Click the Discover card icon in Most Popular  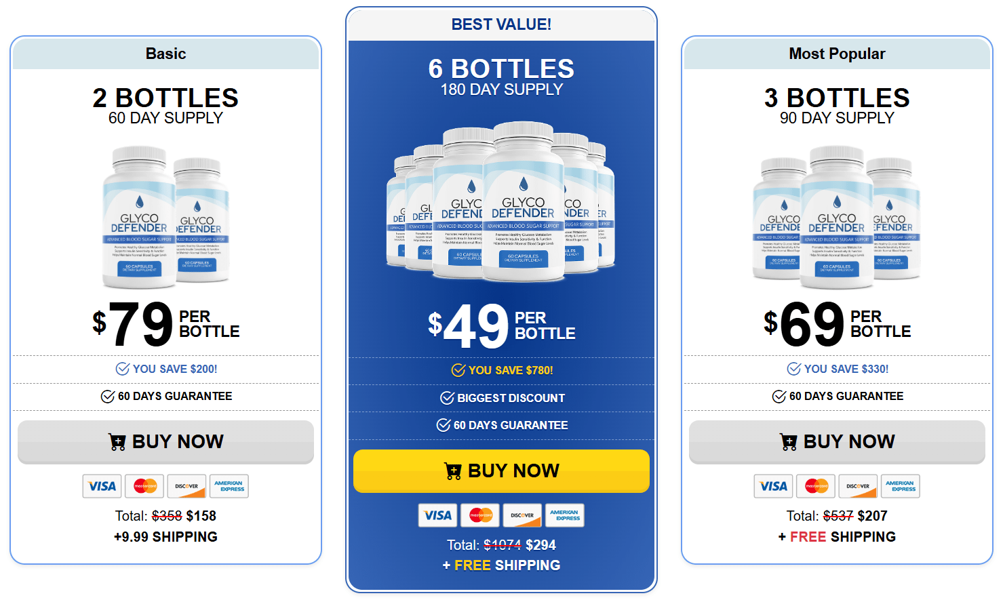859,486
